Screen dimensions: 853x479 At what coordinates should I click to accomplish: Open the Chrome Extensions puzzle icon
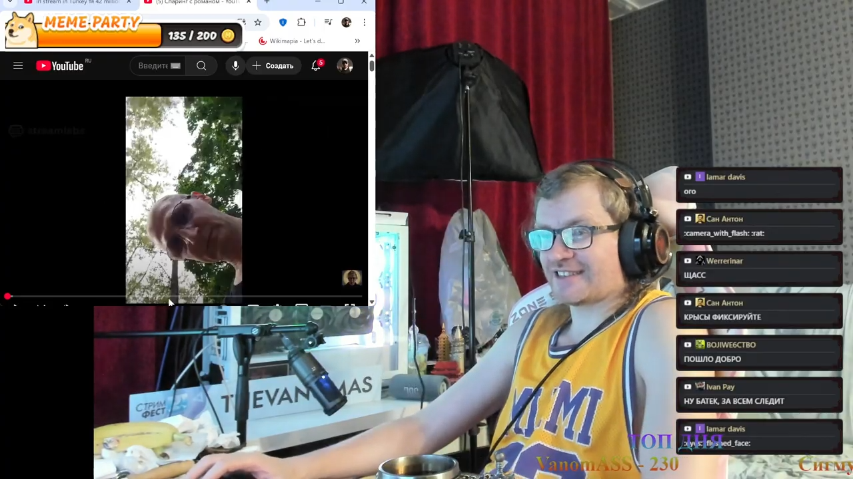301,23
